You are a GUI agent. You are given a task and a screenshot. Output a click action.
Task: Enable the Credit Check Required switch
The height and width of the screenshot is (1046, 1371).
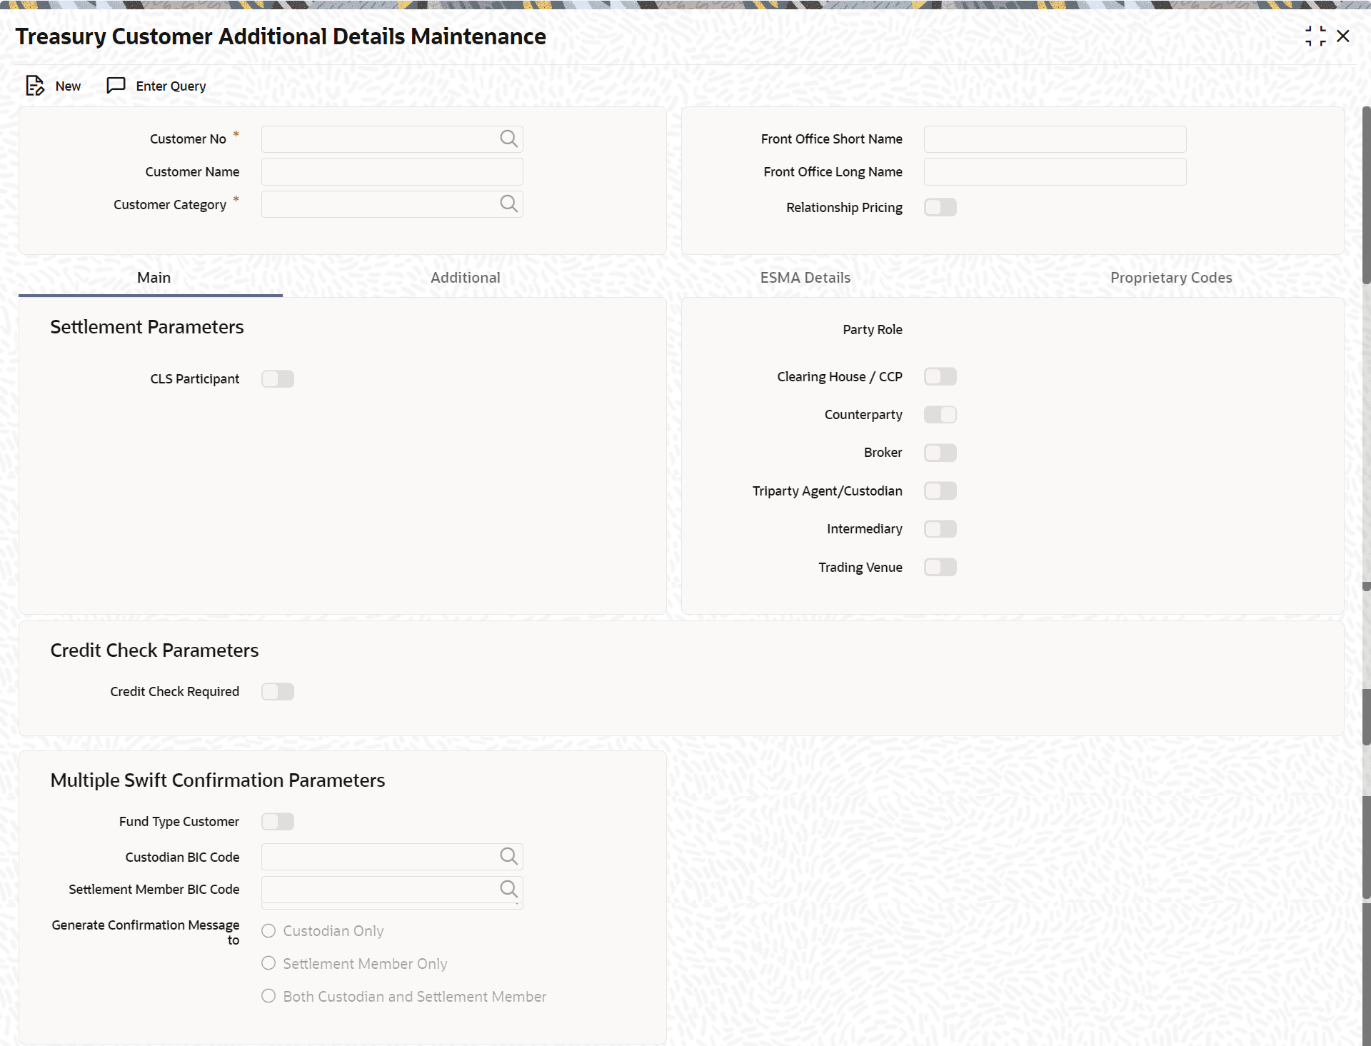(278, 691)
